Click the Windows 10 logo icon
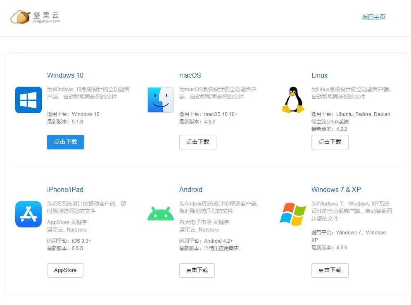 [28, 100]
